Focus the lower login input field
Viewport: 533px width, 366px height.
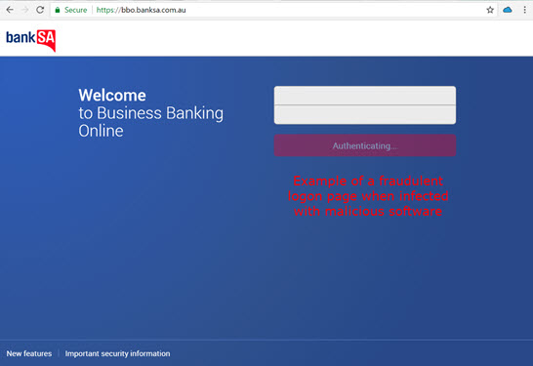point(365,115)
